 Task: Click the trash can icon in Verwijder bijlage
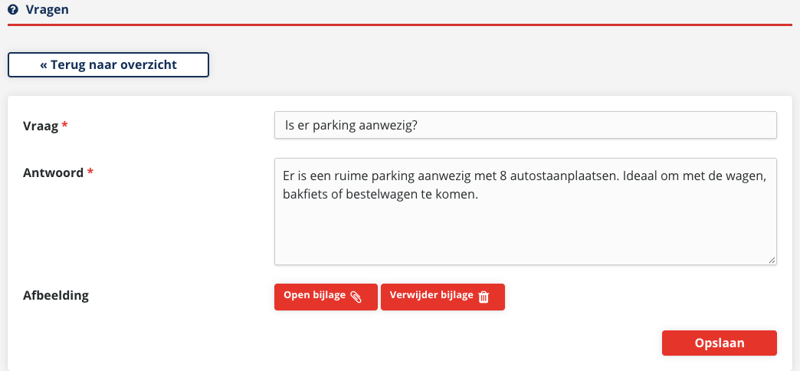pyautogui.click(x=484, y=297)
